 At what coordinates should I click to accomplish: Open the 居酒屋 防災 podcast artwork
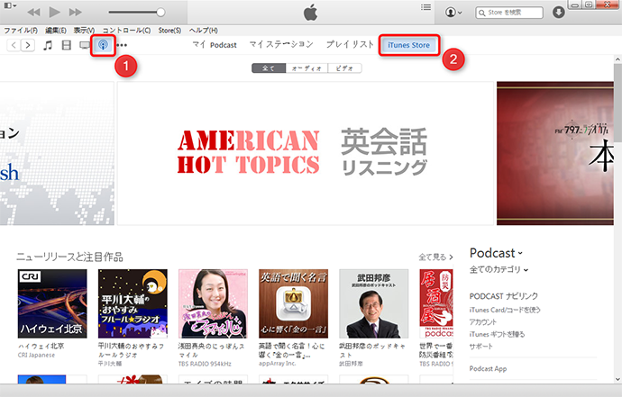coord(436,303)
